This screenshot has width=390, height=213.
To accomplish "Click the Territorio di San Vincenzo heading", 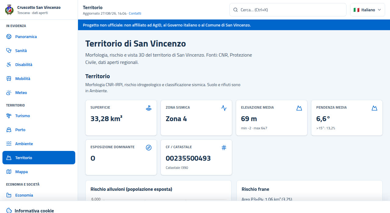I will 136,44.
